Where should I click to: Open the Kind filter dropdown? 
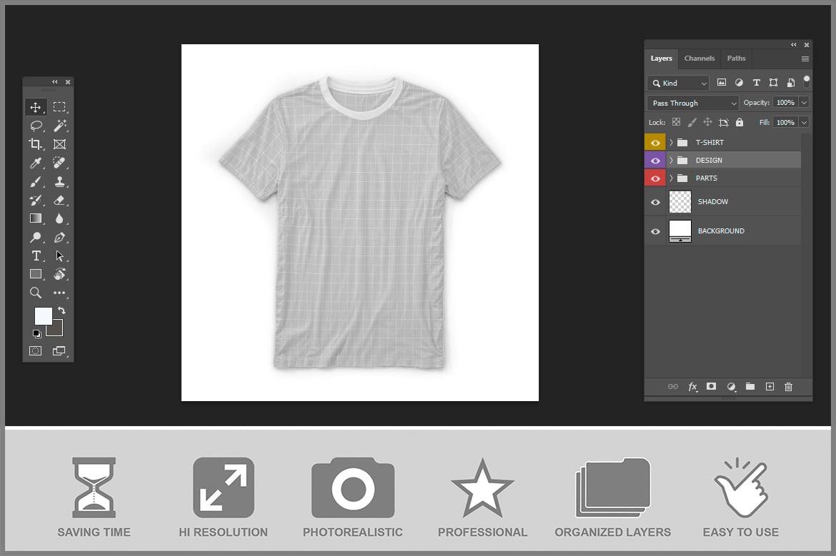(678, 83)
